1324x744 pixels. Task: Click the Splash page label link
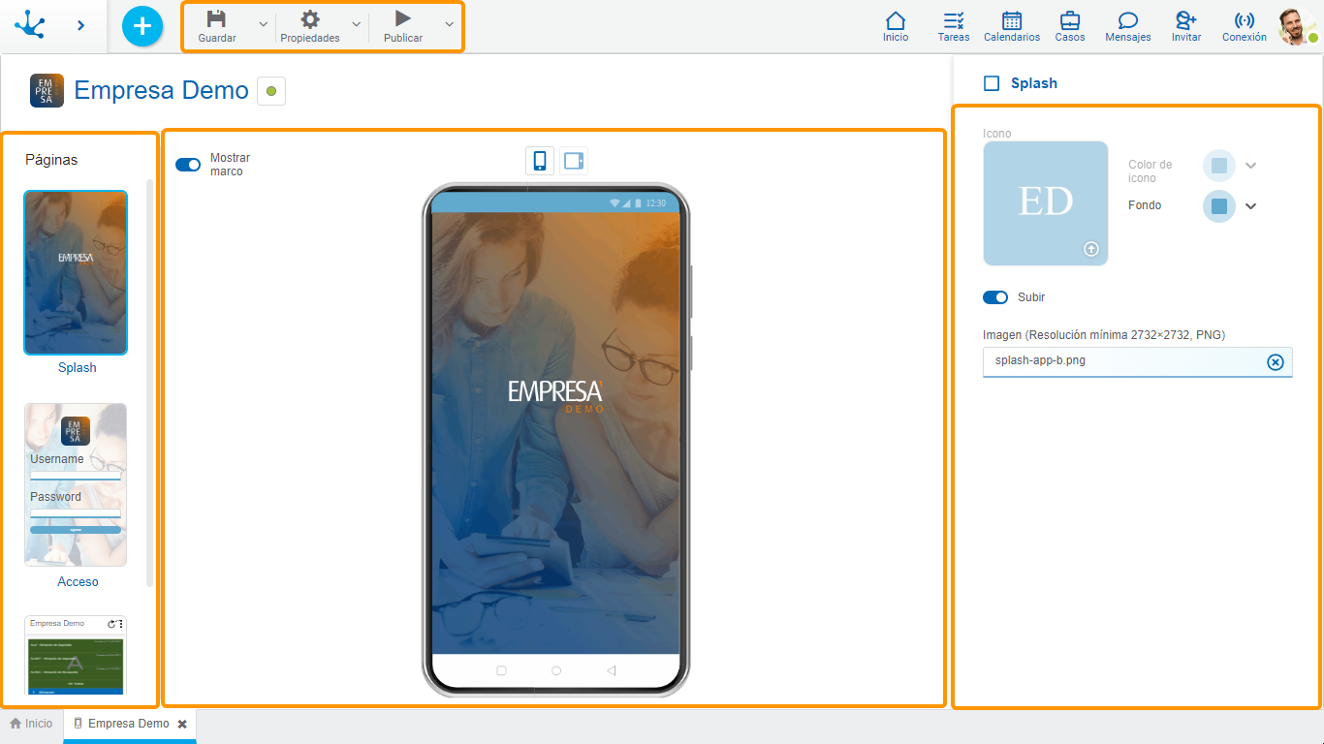[x=78, y=368]
